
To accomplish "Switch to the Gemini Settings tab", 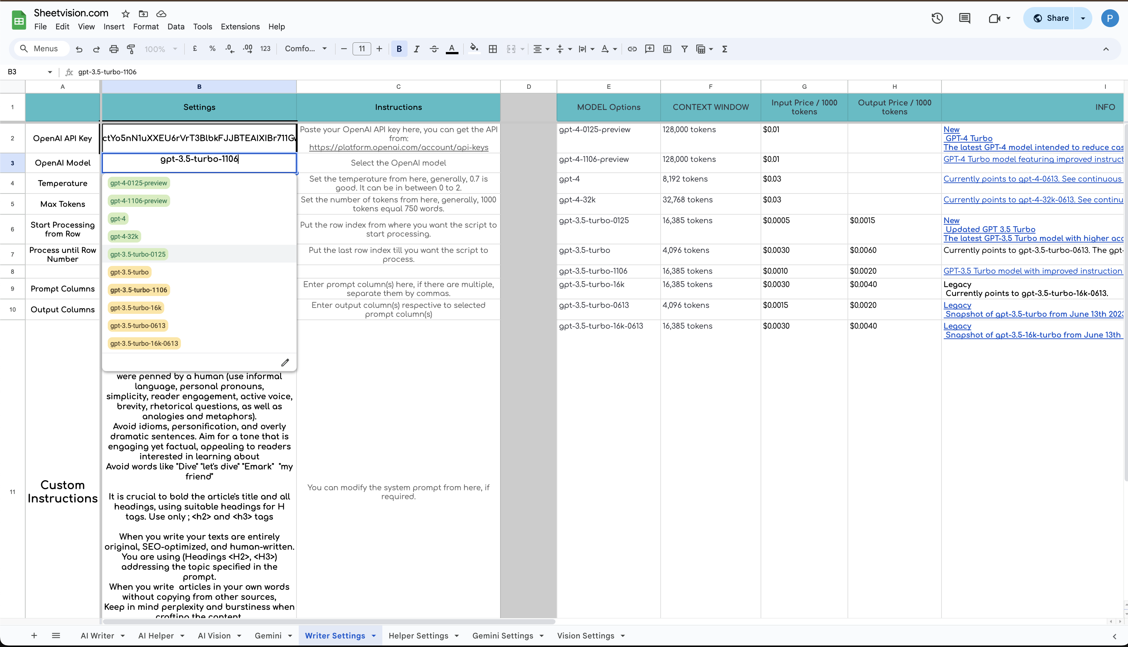I will pos(502,635).
